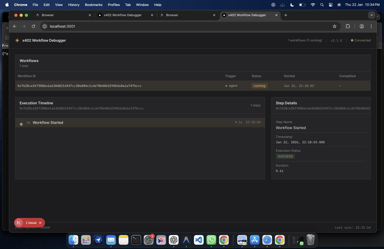Open Visual Studio Code from the Dock
This screenshot has width=384, height=249.
[199, 240]
